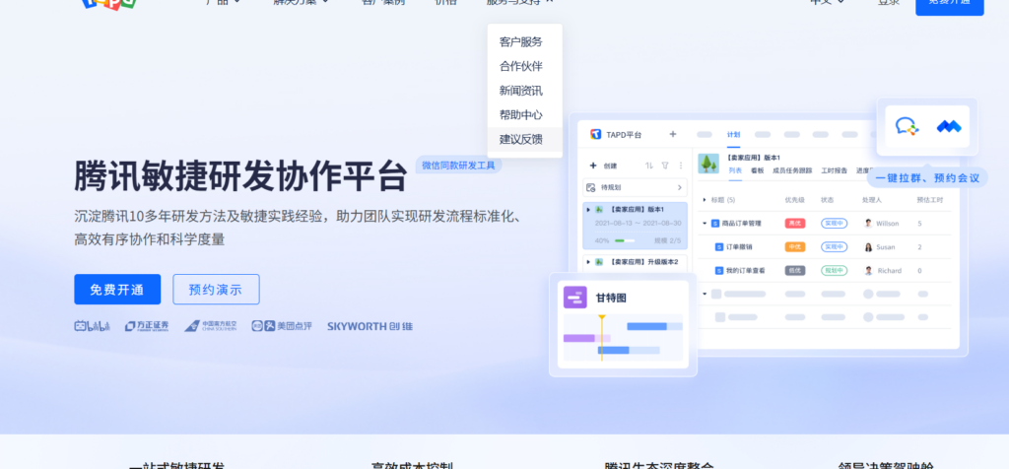Click the story icon of 商品订单管理

(x=715, y=224)
